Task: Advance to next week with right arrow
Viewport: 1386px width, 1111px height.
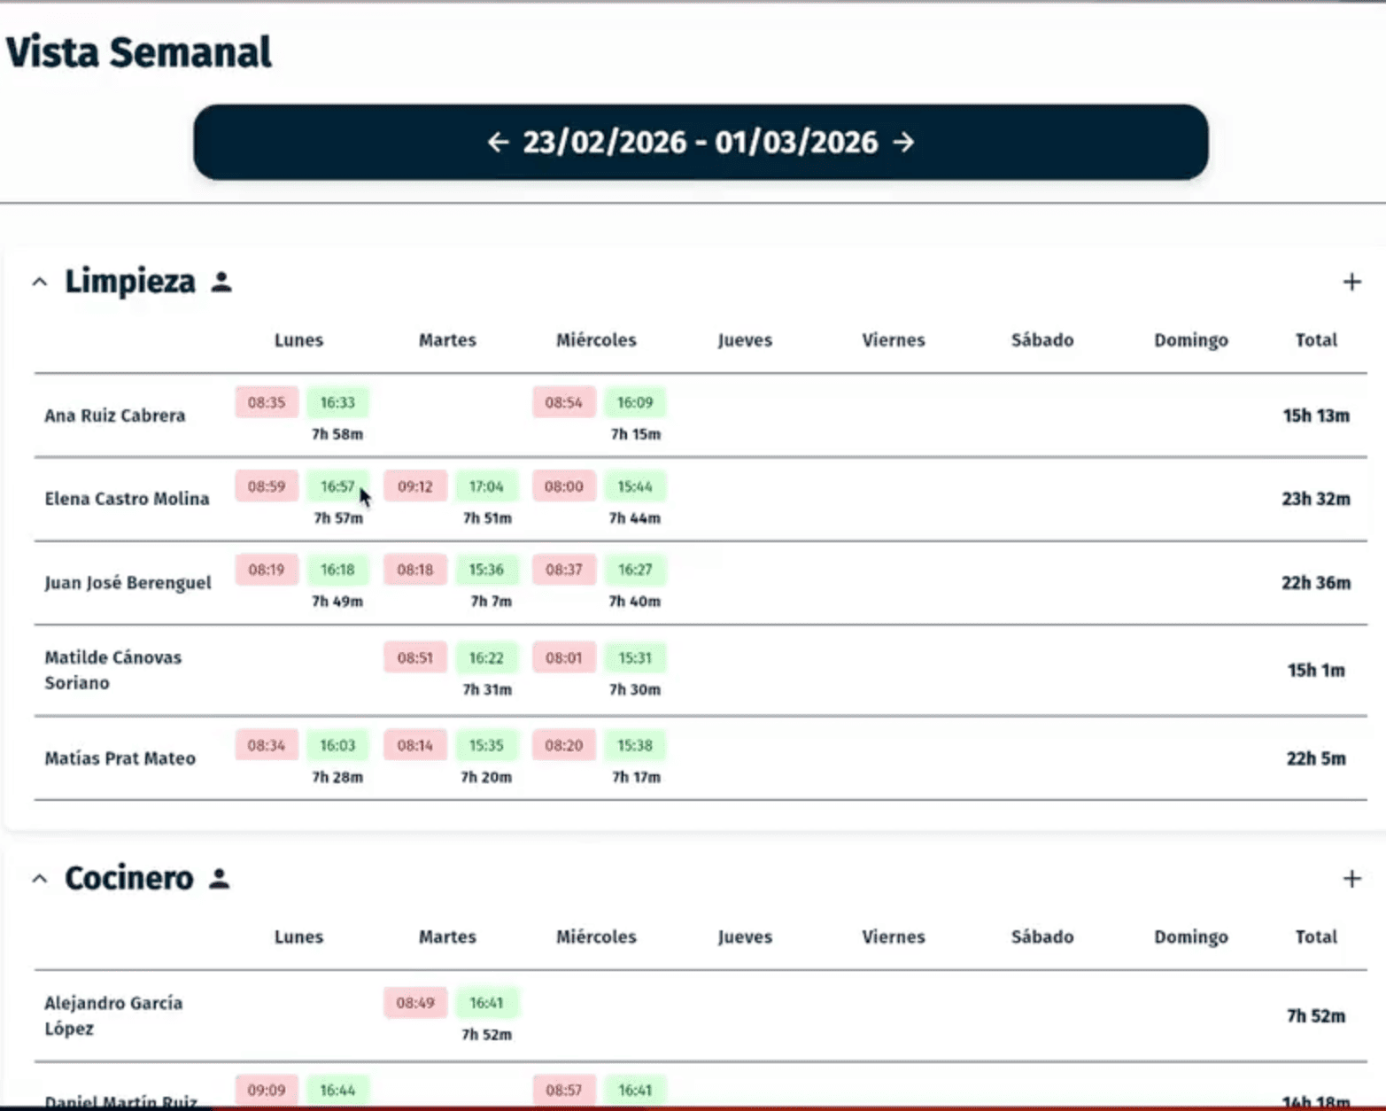Action: coord(903,142)
